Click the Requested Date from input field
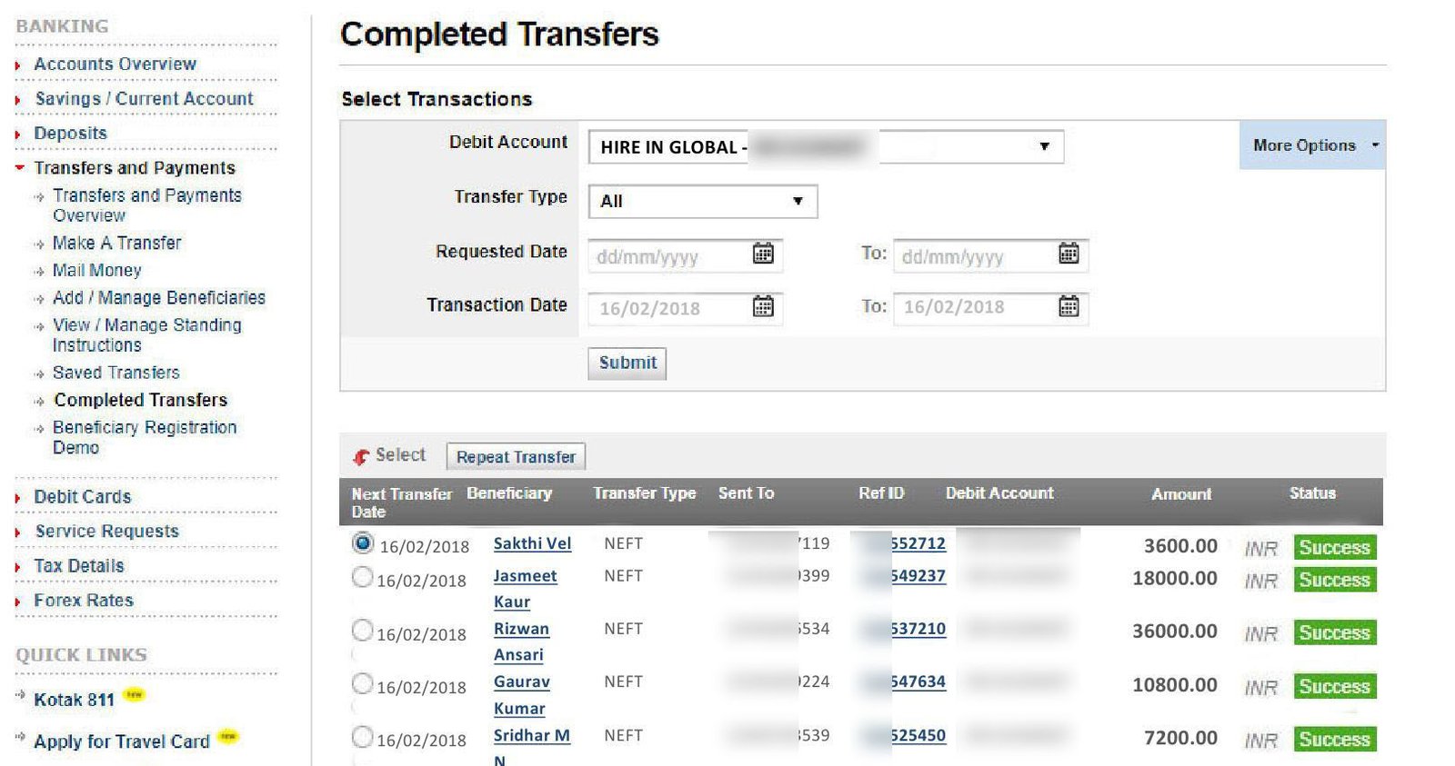This screenshot has width=1455, height=766. point(670,257)
